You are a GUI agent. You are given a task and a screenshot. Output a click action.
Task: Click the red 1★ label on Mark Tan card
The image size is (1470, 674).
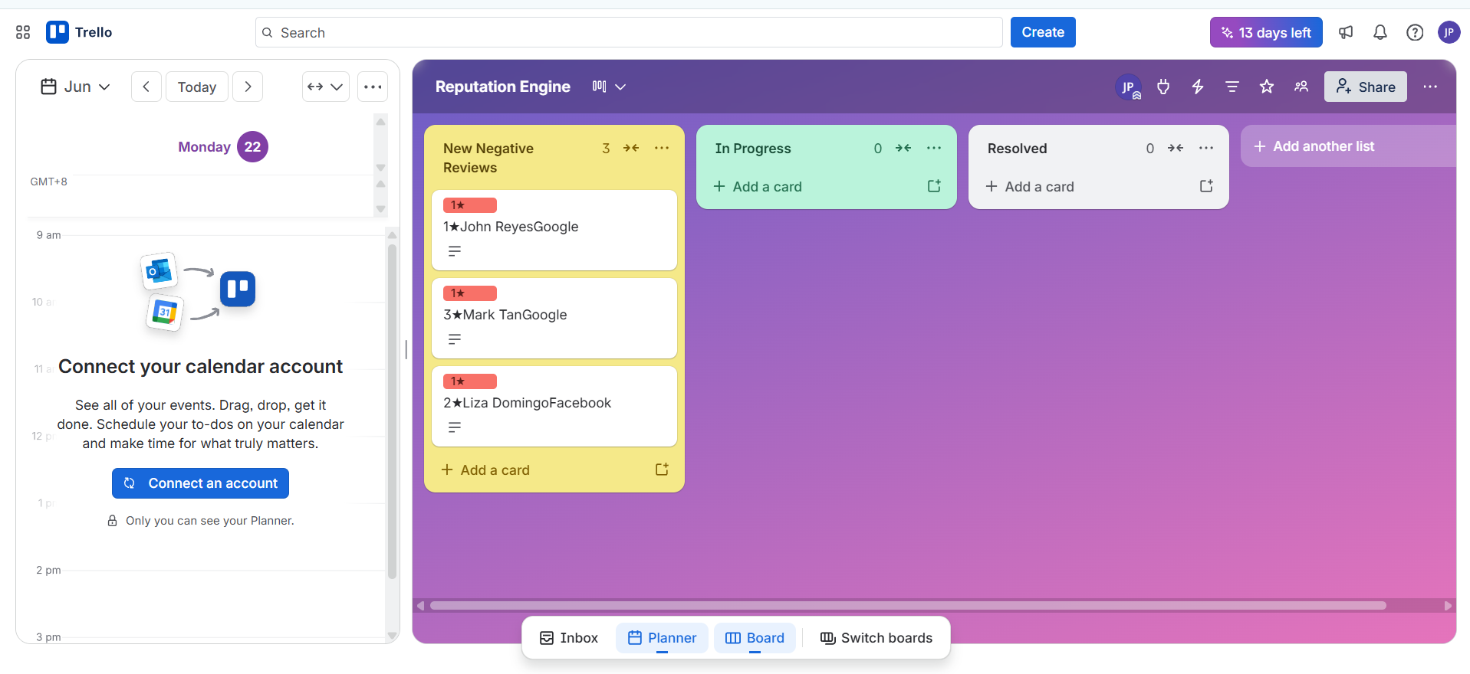(x=470, y=293)
